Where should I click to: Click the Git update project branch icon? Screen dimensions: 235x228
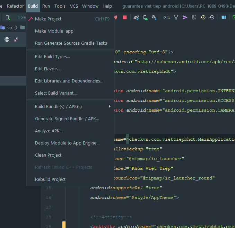pos(176,17)
